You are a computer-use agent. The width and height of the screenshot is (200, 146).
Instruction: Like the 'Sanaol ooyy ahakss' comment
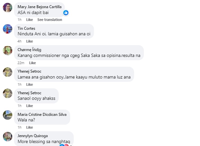point(29,106)
